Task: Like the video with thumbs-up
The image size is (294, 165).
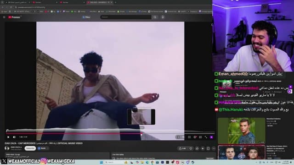Action: point(182,148)
